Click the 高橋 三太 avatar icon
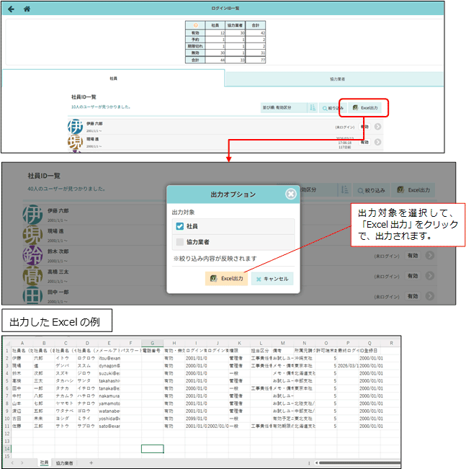This screenshot has width=466, height=469. pos(32,275)
